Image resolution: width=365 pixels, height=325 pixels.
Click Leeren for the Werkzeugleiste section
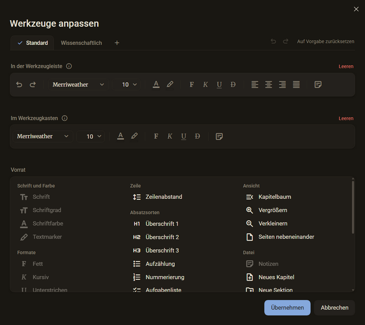[346, 67]
